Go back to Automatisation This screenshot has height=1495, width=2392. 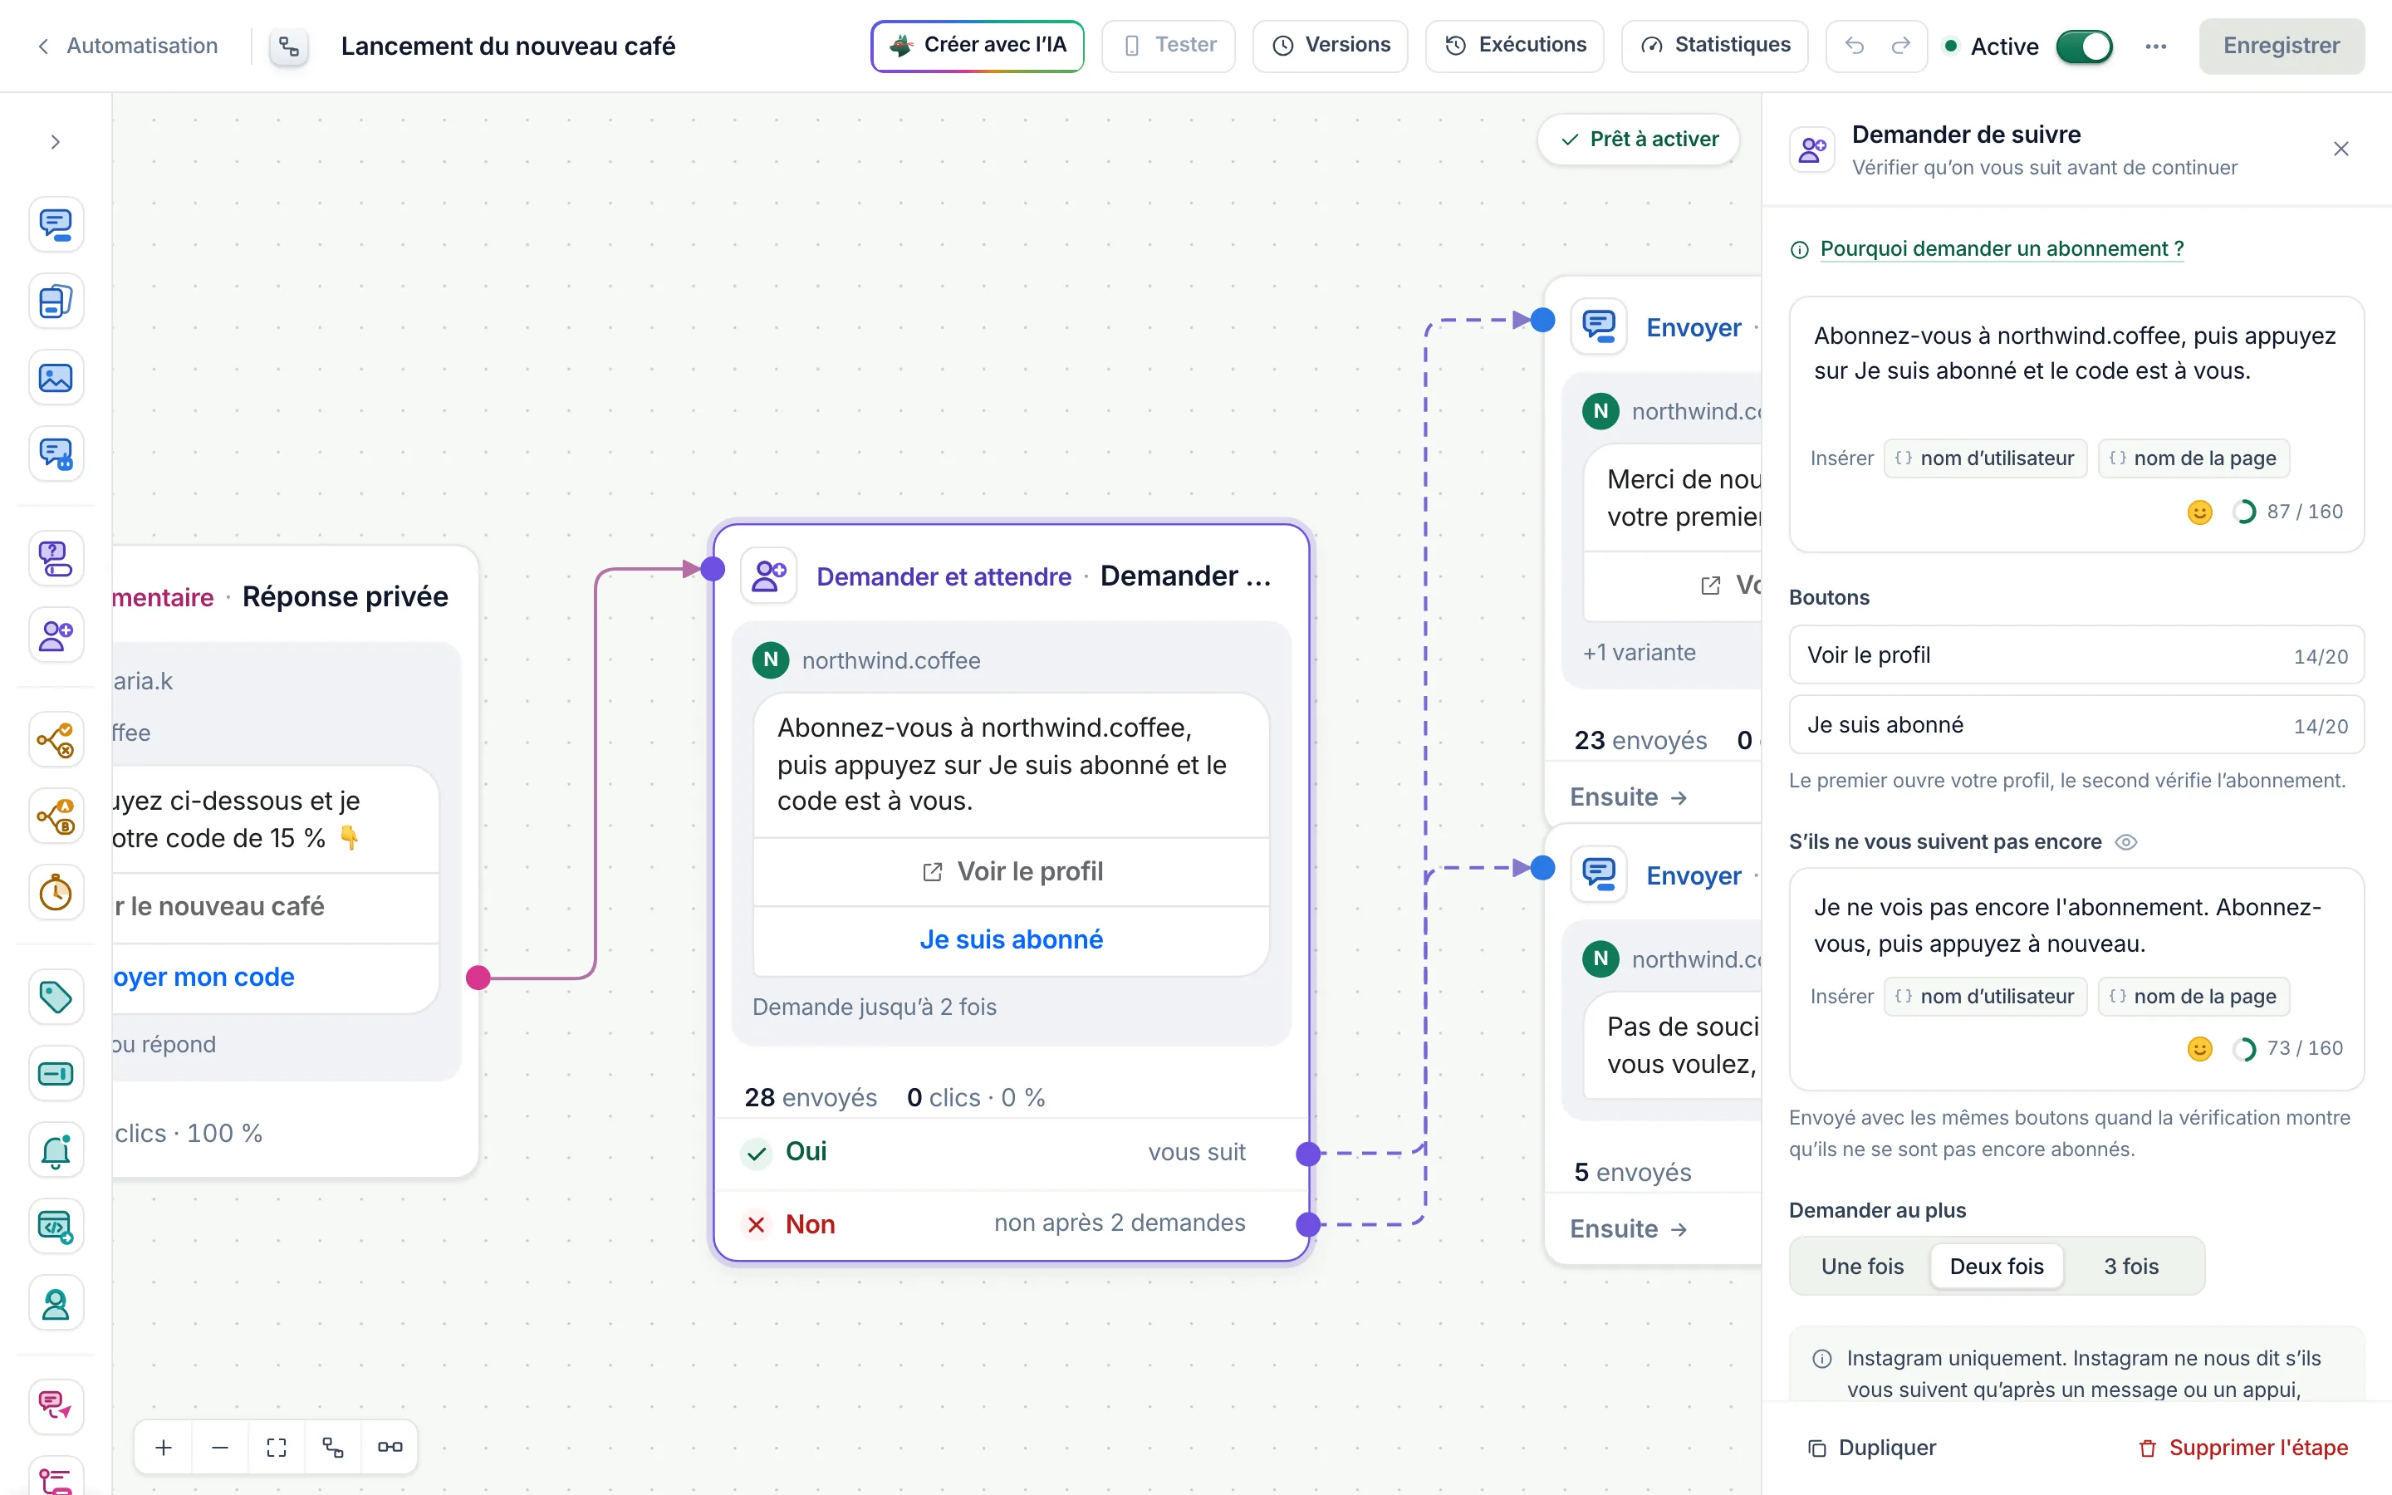pos(126,46)
